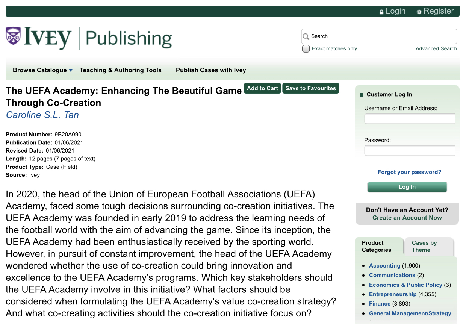Browse the Entrepreneurship category
Screen dimensions: 466x324
tap(393, 294)
